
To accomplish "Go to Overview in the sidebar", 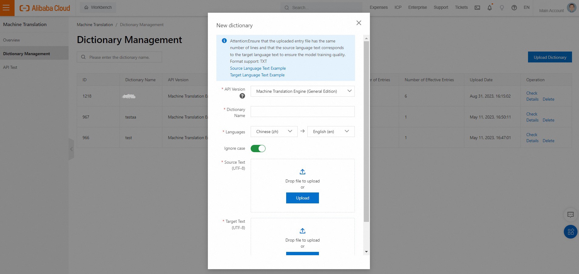I will coord(12,40).
